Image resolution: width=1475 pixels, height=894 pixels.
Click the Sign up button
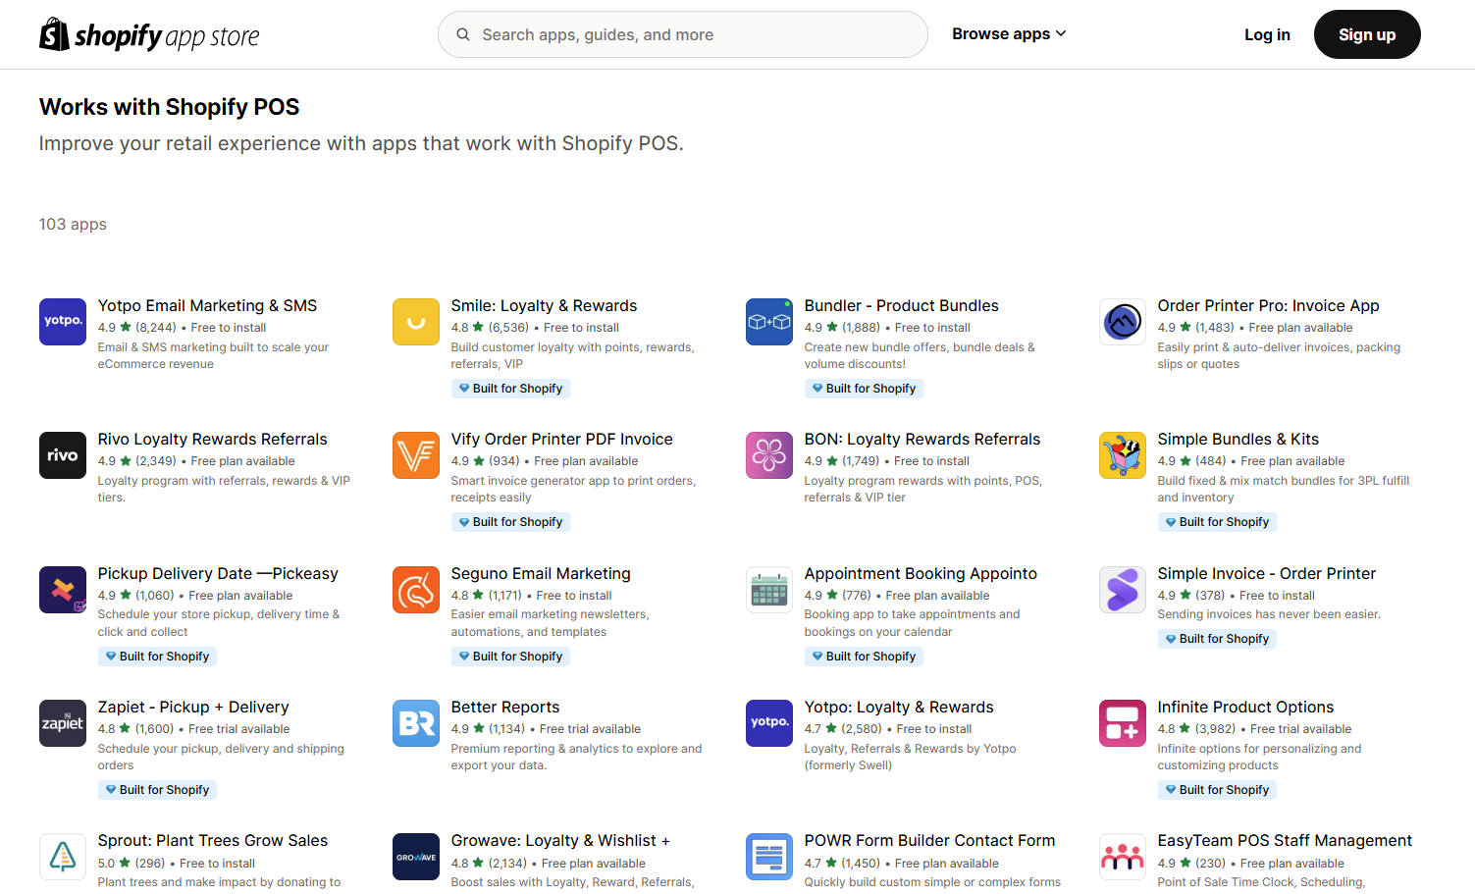[1367, 34]
